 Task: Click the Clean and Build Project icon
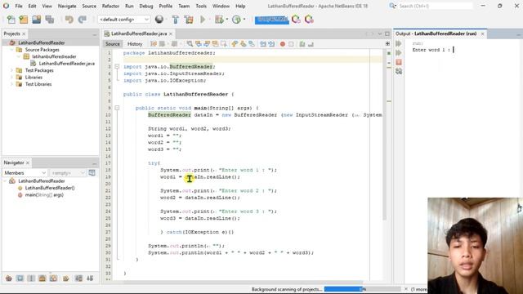coord(189,20)
